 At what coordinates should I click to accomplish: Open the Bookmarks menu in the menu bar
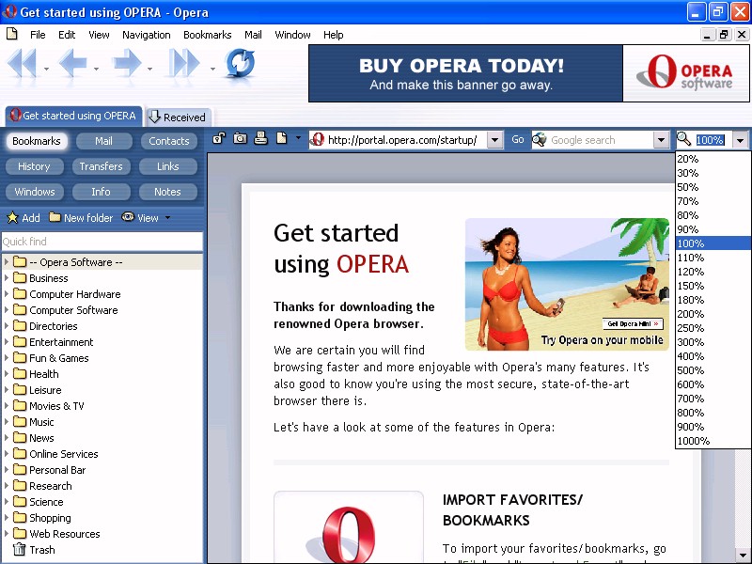(207, 35)
